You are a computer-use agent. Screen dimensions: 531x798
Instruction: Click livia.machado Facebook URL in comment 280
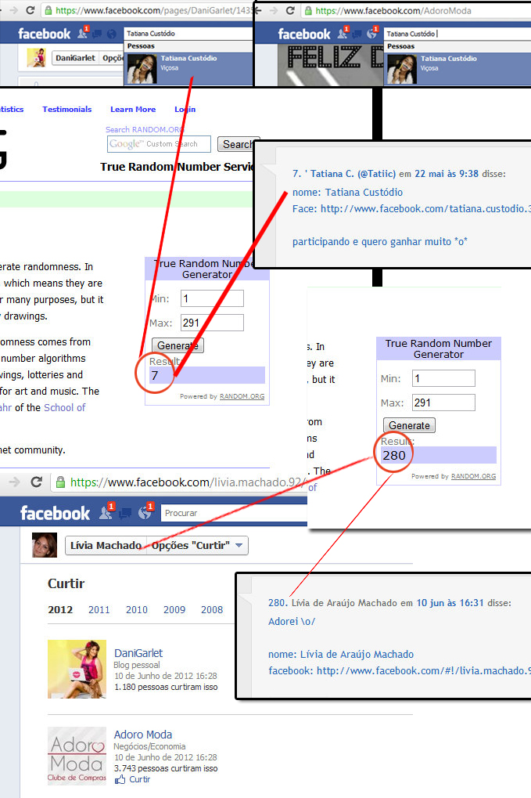423,671
